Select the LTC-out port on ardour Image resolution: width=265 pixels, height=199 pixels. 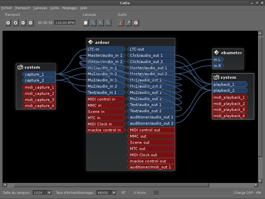(151, 49)
